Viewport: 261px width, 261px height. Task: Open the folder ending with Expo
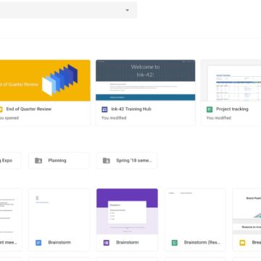(x=10, y=160)
